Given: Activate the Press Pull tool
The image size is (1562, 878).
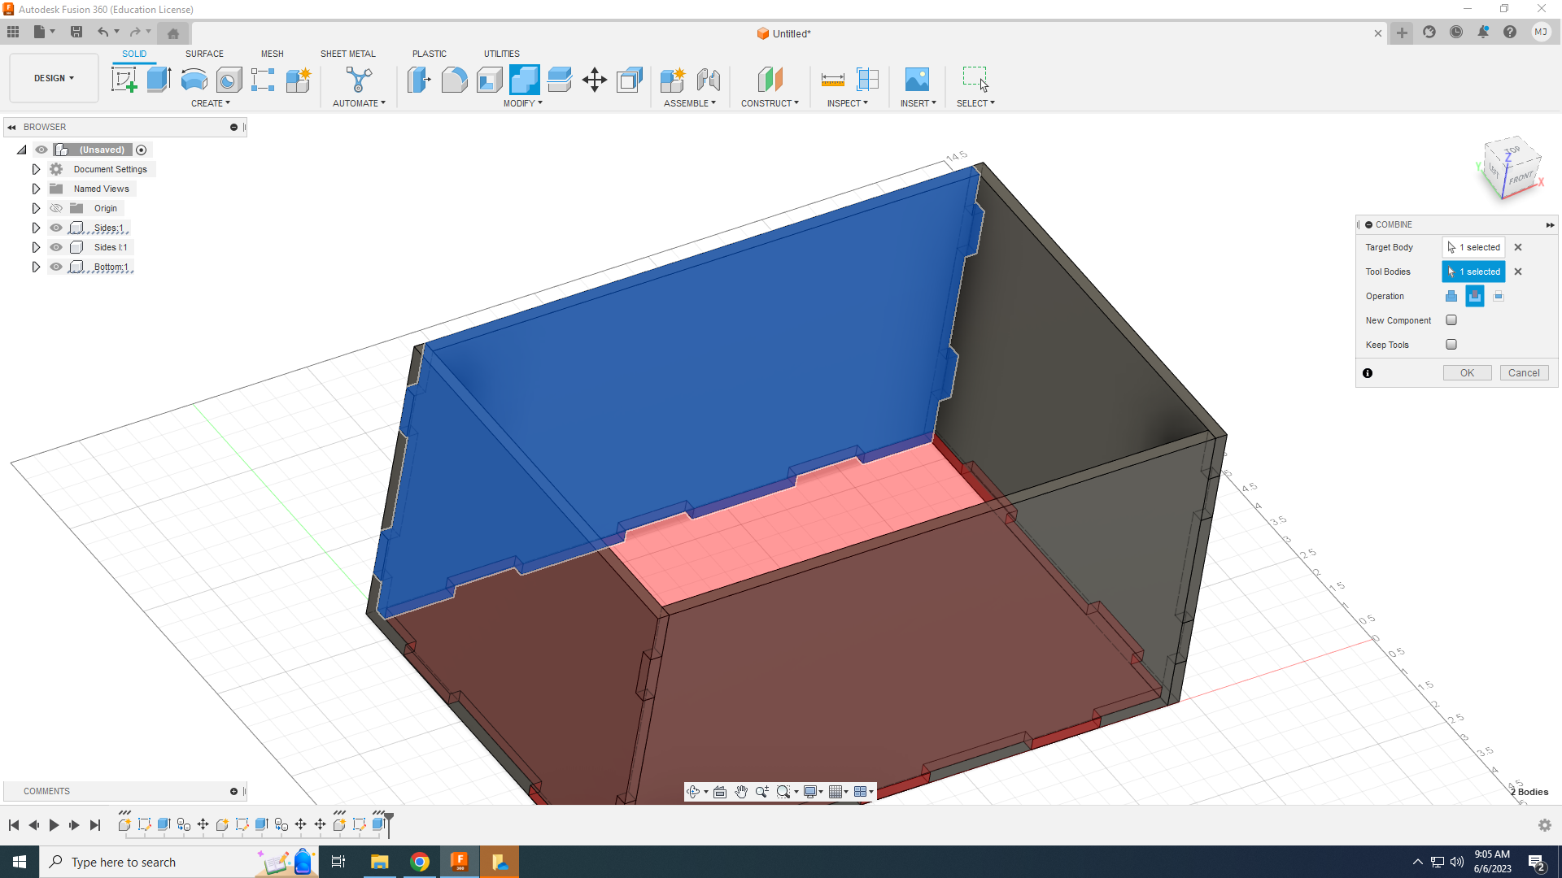Looking at the screenshot, I should (419, 80).
